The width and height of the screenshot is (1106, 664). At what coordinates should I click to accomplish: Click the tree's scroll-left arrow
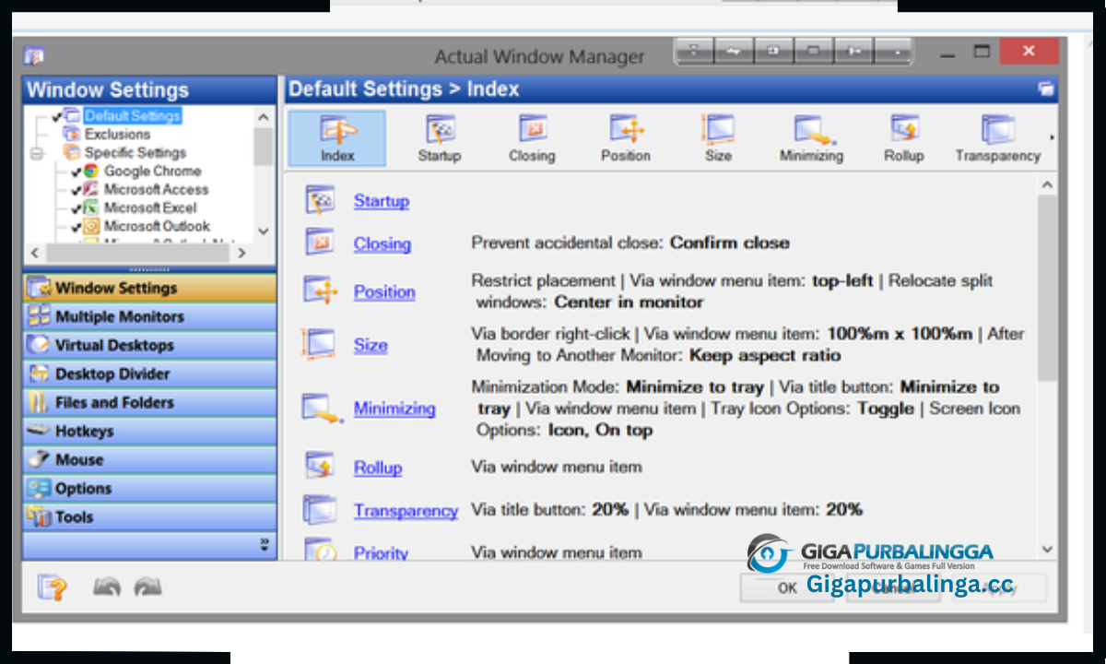click(x=34, y=252)
